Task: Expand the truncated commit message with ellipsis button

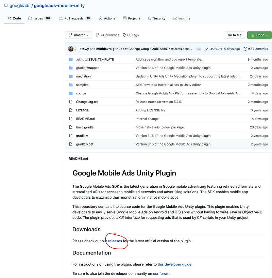Action: (199, 49)
